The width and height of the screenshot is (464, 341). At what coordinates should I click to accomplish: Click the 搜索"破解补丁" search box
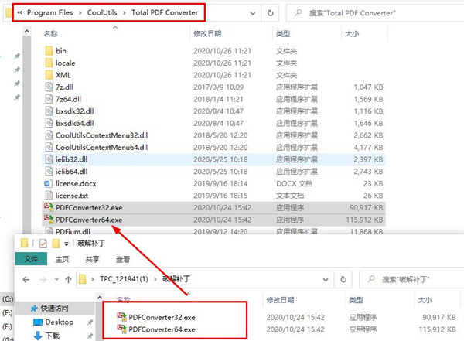pyautogui.click(x=411, y=279)
